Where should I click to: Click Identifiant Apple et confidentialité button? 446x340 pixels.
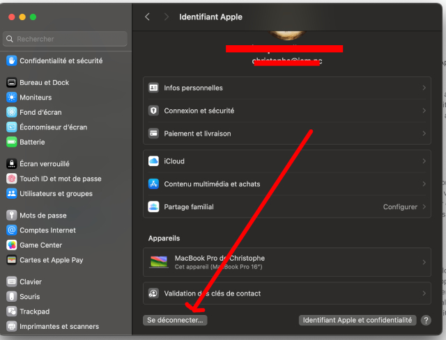[x=357, y=320]
